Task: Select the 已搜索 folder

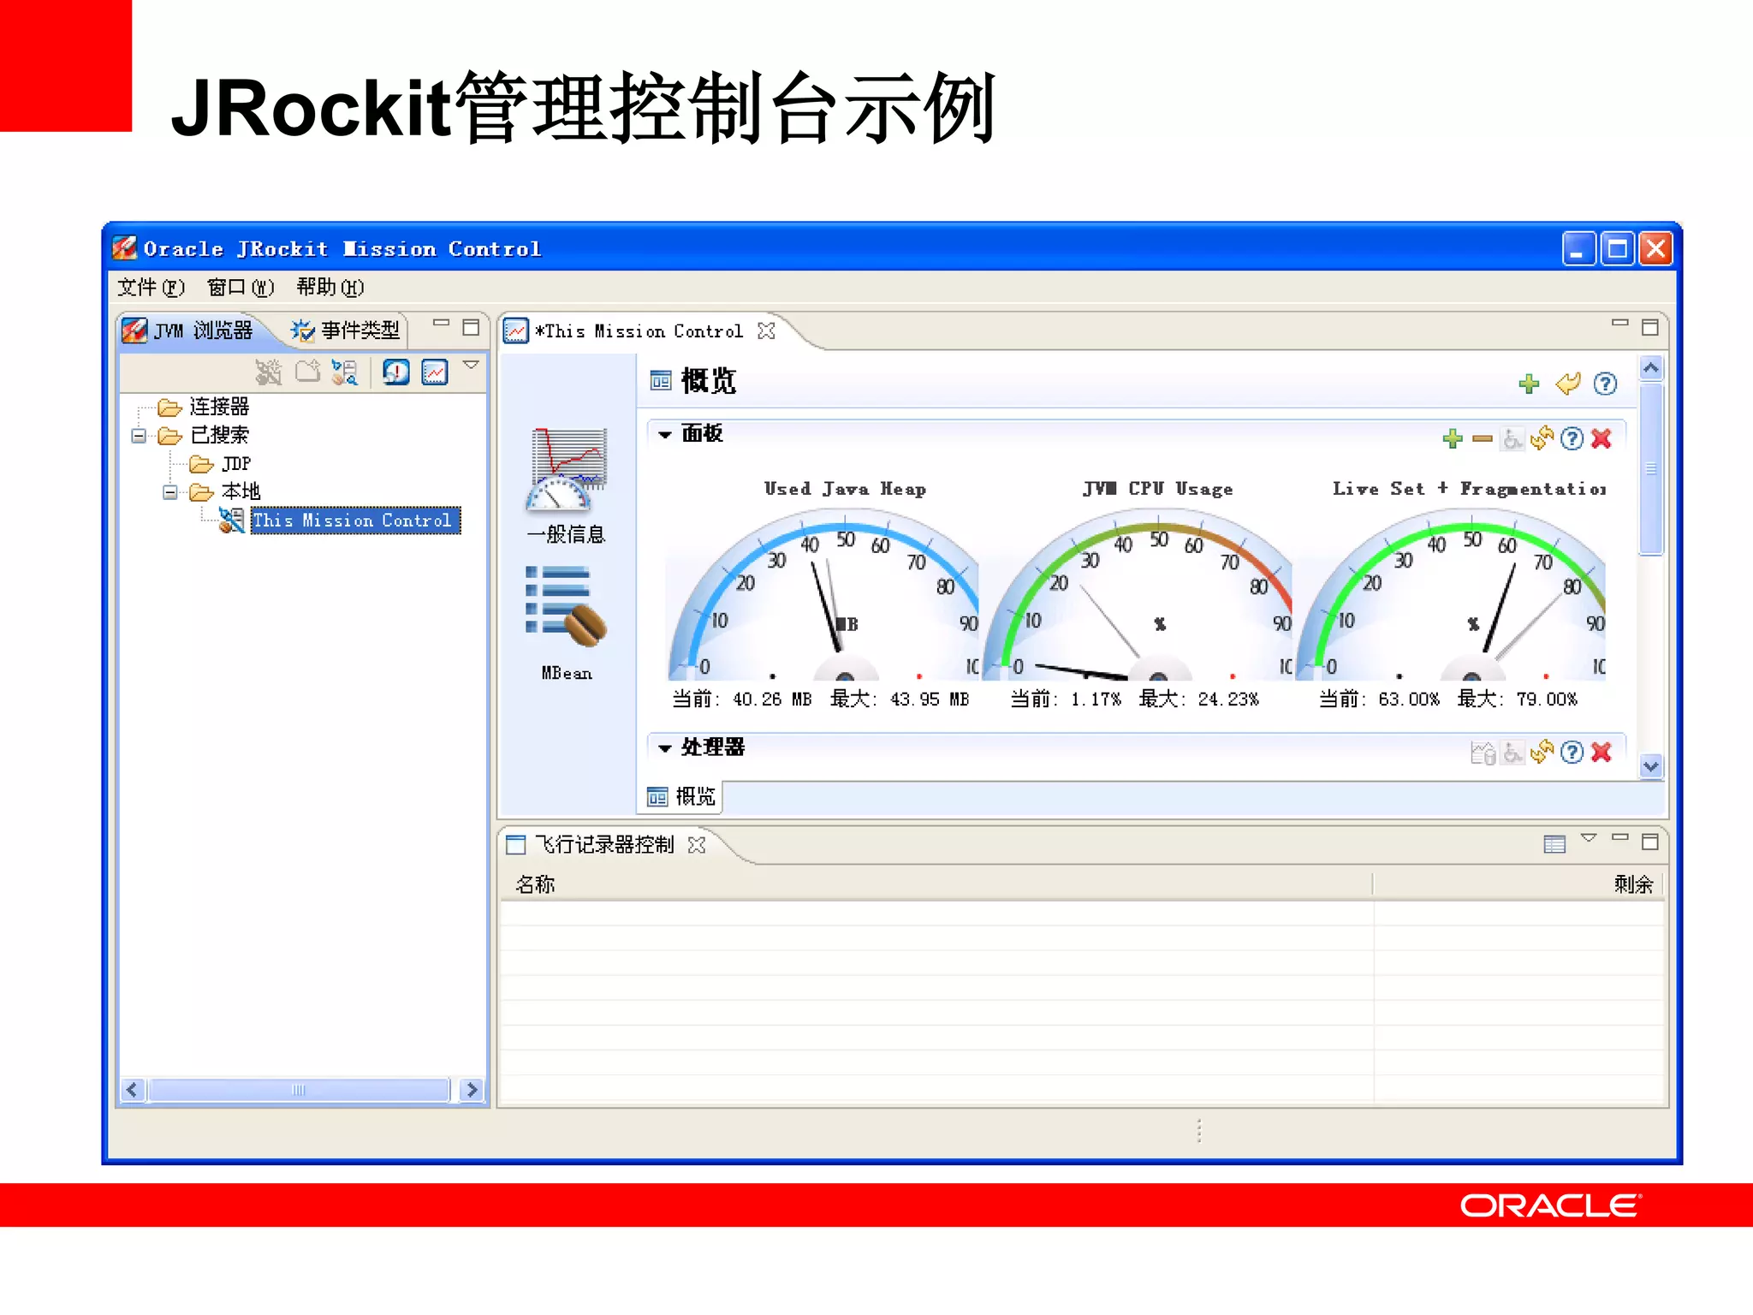Action: [x=204, y=436]
